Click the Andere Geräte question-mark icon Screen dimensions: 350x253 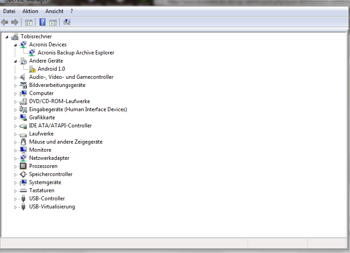tap(23, 61)
